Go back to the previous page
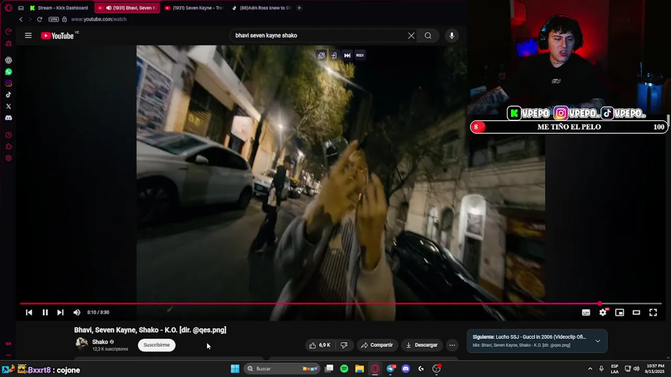The height and width of the screenshot is (377, 671). click(x=21, y=19)
